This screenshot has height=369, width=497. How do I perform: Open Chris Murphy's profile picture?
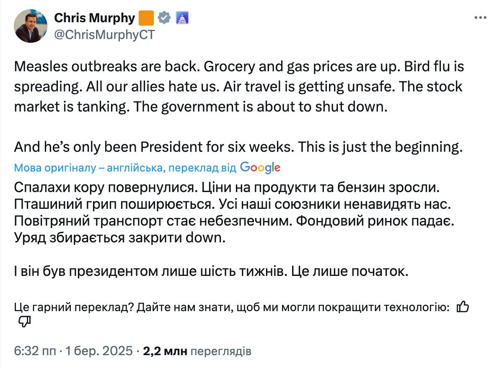[x=31, y=26]
